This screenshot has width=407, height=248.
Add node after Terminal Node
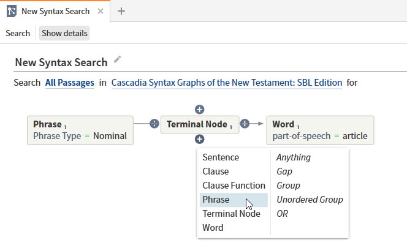(x=245, y=124)
